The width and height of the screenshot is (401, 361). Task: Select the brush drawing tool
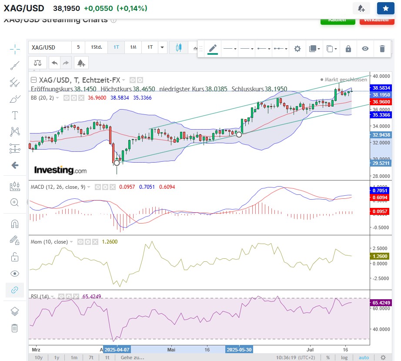tap(15, 99)
